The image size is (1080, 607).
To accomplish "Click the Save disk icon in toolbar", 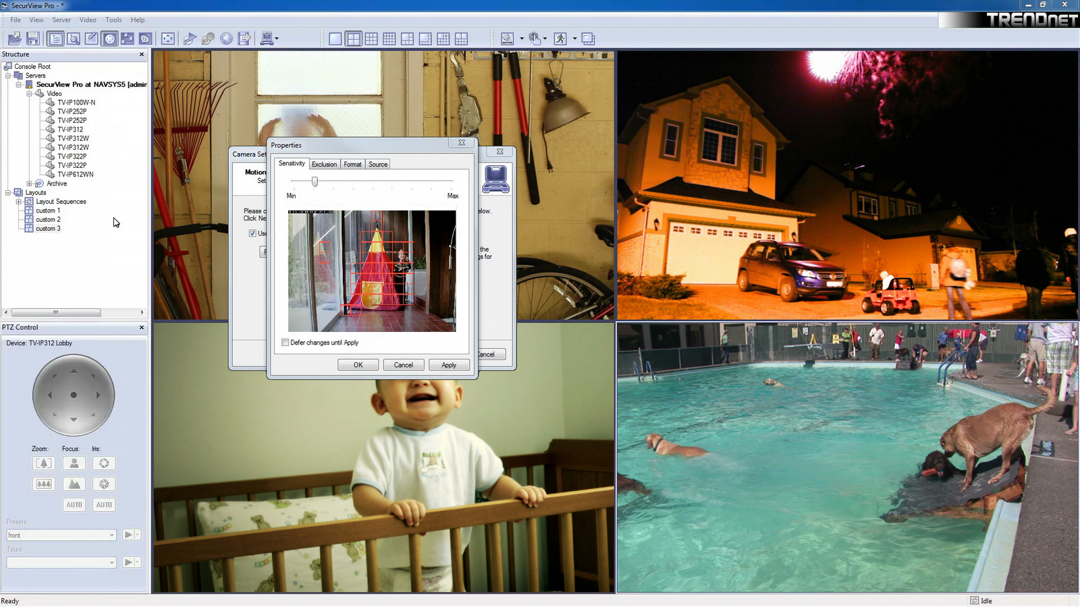I will point(32,39).
